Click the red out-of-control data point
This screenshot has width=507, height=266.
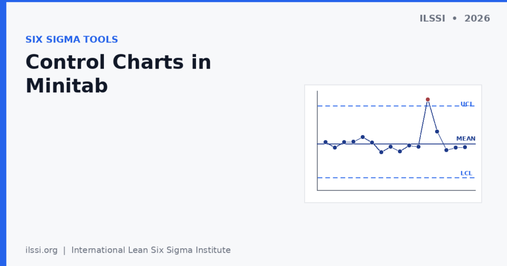[x=427, y=99]
